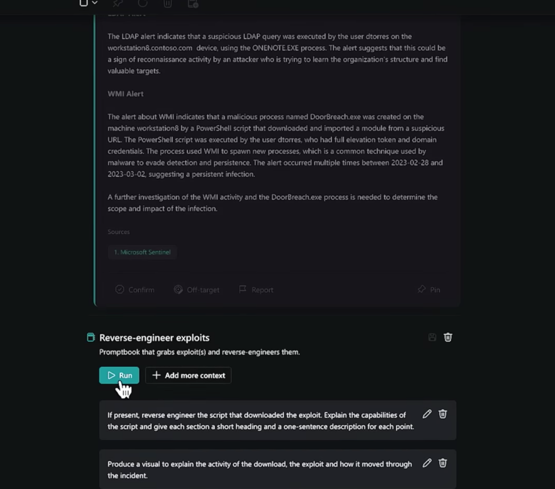
Task: Report the response with flag button
Action: [x=256, y=289]
